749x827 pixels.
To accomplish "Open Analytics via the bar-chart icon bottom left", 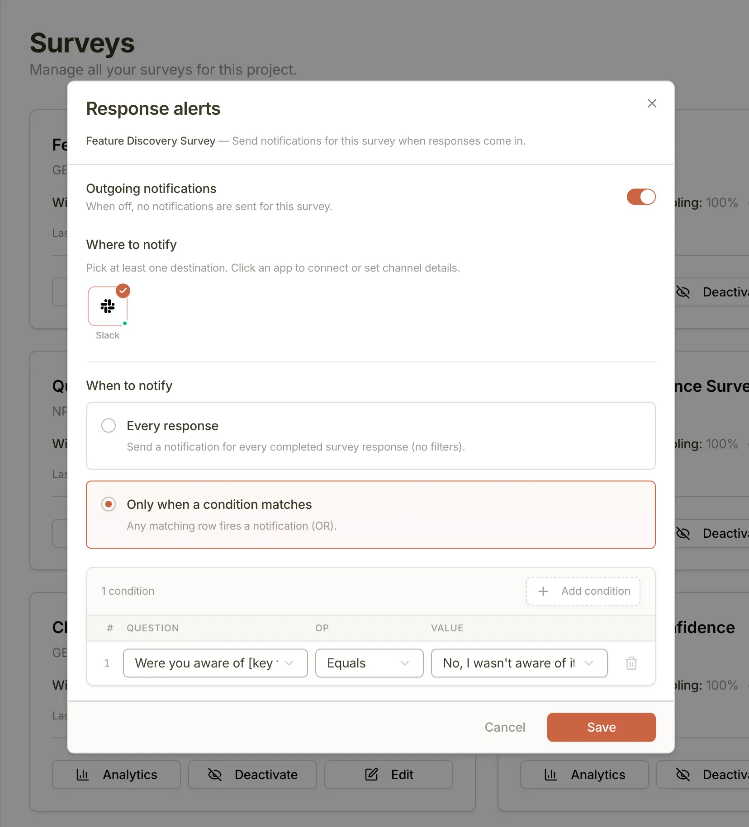I will [x=83, y=774].
